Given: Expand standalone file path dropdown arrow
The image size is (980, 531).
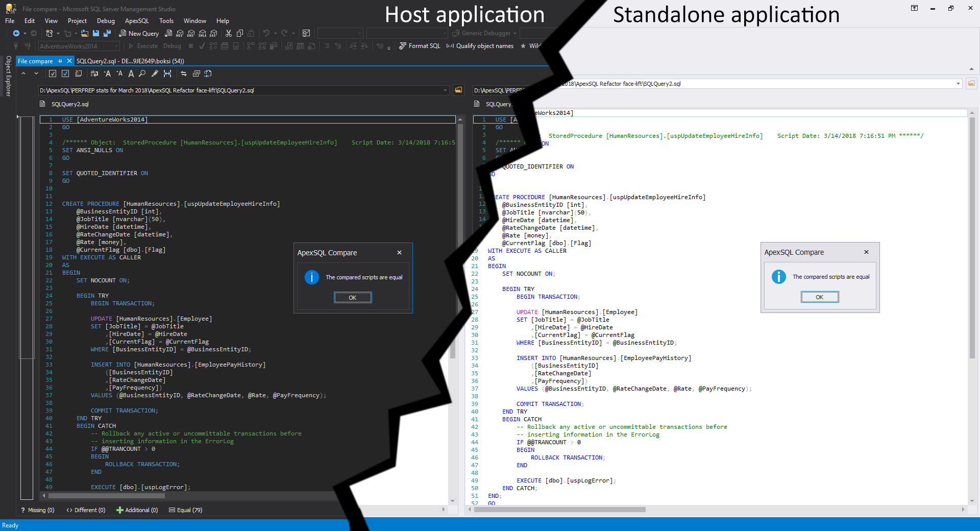Looking at the screenshot, I should 958,84.
